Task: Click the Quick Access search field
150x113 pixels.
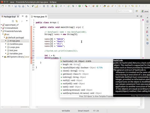Action: (x=124, y=11)
